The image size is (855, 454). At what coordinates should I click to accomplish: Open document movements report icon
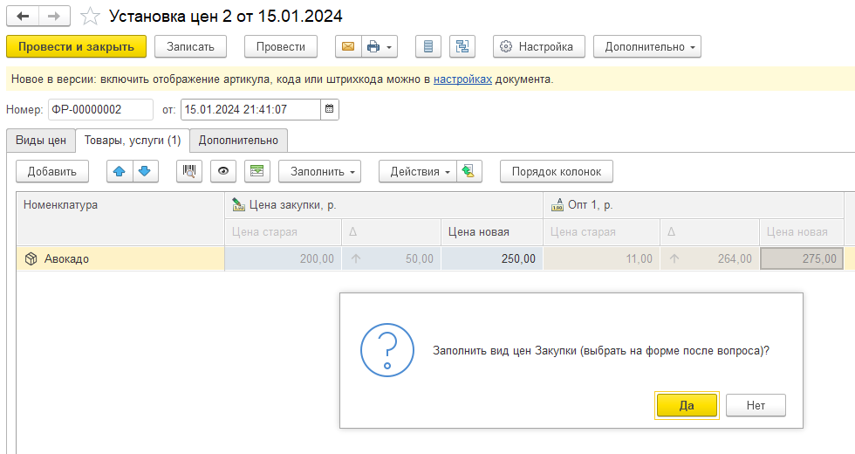coord(428,47)
